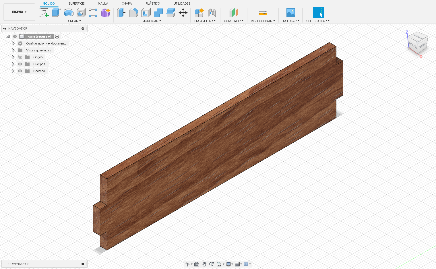The width and height of the screenshot is (436, 269).
Task: Click the Orbit icon in navigation bar
Action: point(187,264)
